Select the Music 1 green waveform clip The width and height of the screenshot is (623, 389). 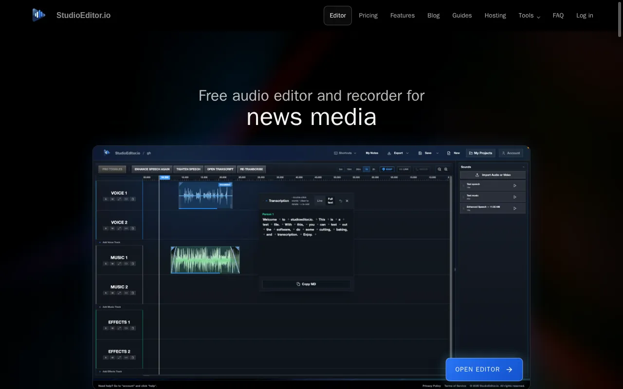click(x=205, y=260)
